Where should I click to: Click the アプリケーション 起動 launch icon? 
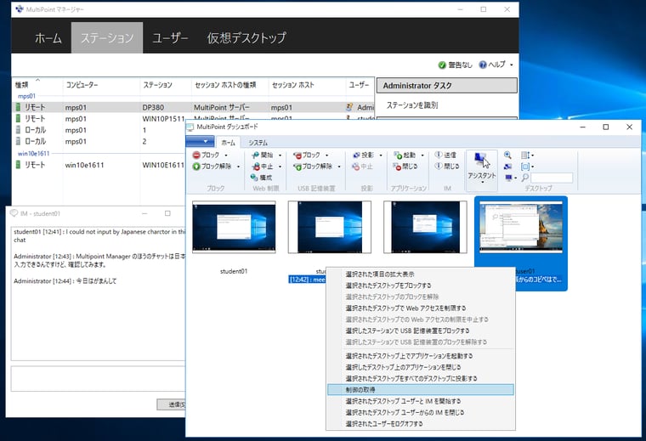[x=398, y=155]
